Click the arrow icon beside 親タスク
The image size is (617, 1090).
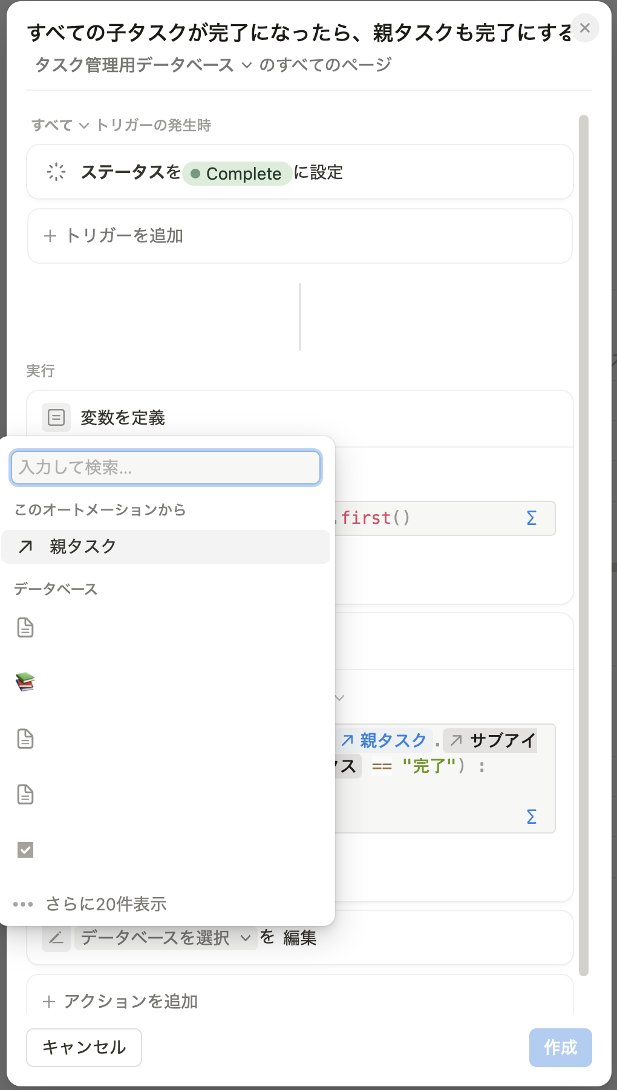click(25, 547)
